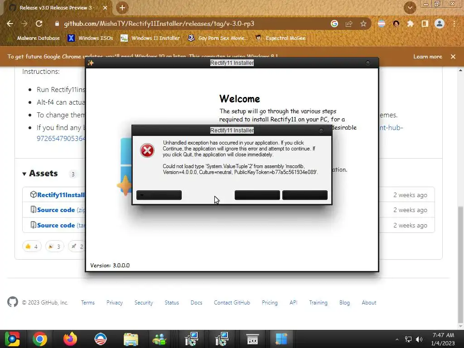Click the volume speaker tray icon
464x348 pixels.
(x=419, y=339)
